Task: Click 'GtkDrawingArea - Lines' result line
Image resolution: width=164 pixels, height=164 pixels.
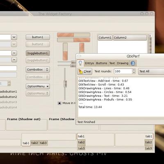Action: click(104, 88)
